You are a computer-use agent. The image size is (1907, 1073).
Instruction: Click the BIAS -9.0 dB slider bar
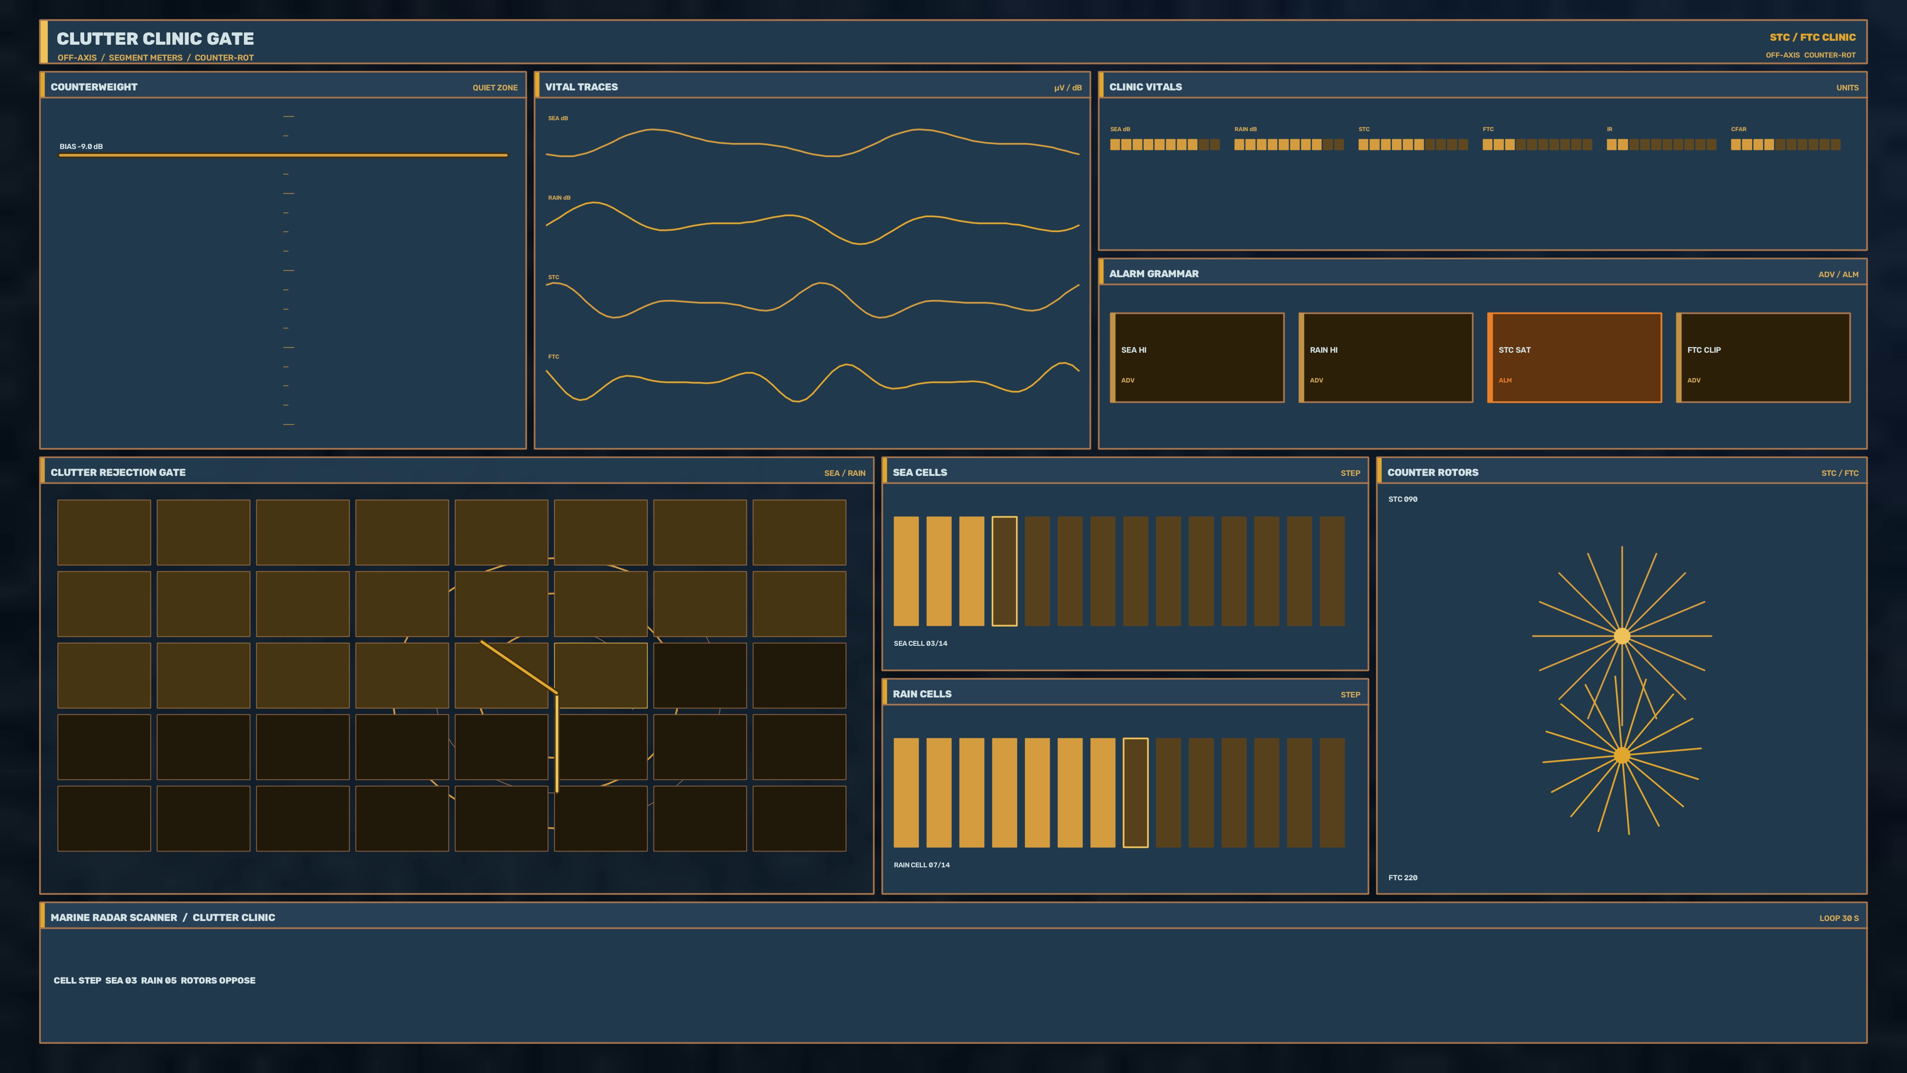pos(284,155)
